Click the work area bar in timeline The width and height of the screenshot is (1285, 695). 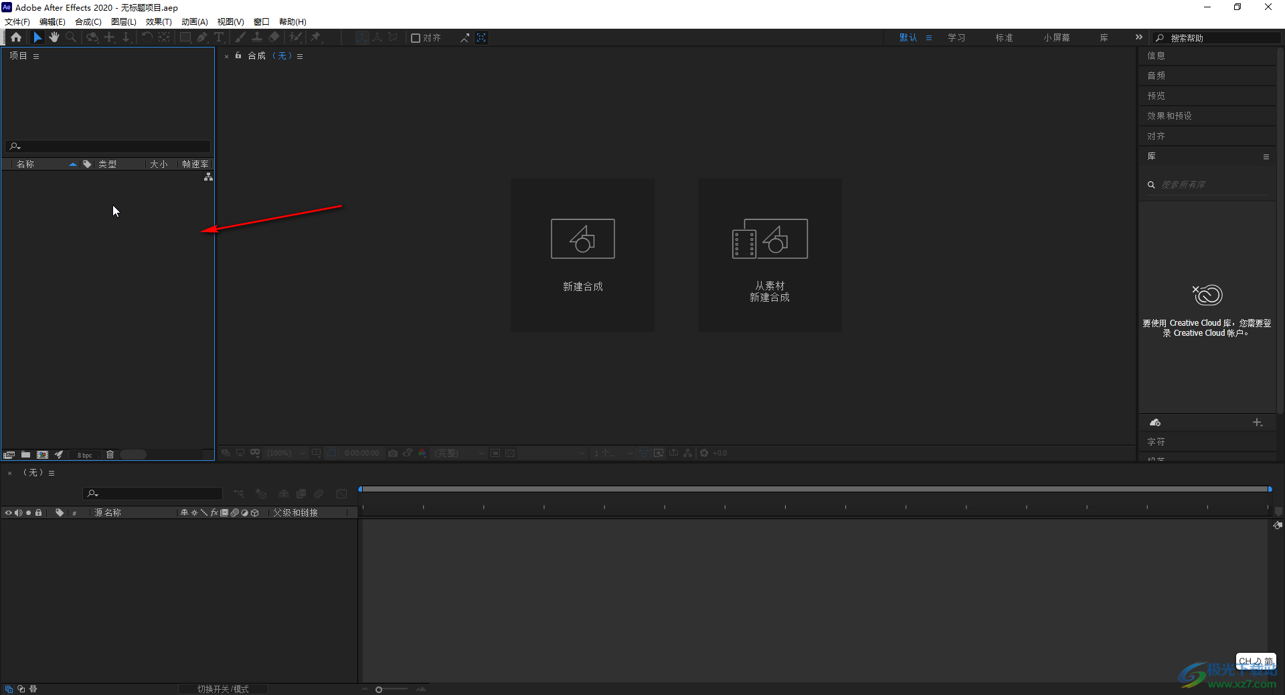tap(815, 489)
